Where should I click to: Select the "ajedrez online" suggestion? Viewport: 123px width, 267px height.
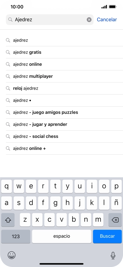[64, 64]
